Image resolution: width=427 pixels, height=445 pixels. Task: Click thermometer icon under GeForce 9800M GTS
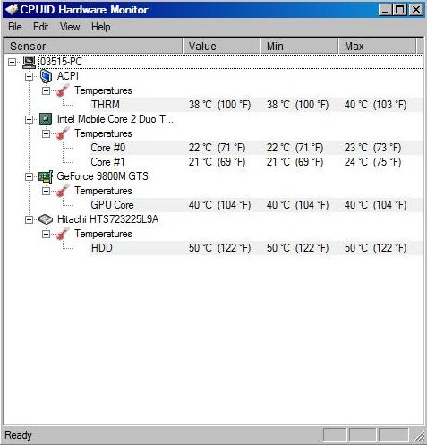point(63,191)
